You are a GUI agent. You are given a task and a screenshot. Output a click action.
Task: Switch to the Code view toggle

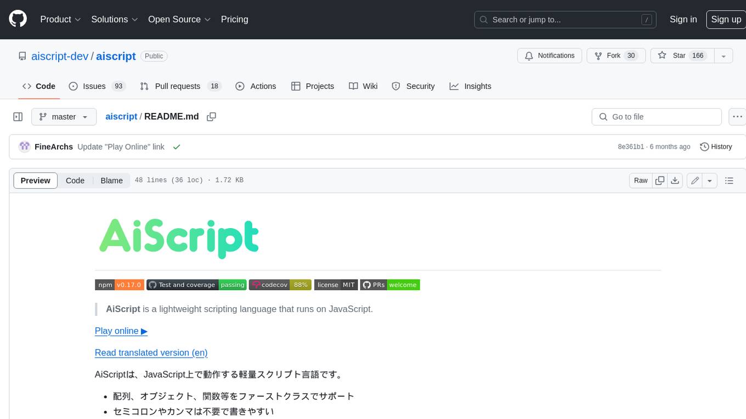coord(75,180)
